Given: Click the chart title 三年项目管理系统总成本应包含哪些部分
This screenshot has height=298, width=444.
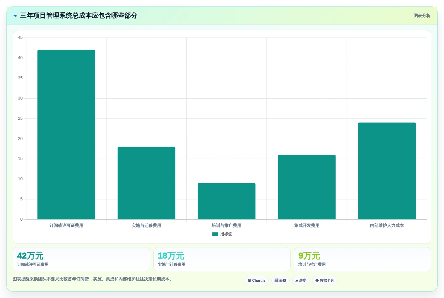Looking at the screenshot, I should (79, 16).
